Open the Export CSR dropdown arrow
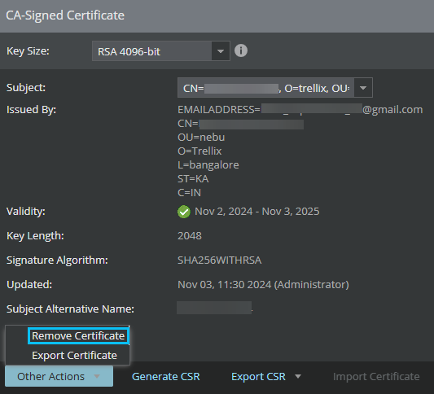434x394 pixels. (298, 377)
